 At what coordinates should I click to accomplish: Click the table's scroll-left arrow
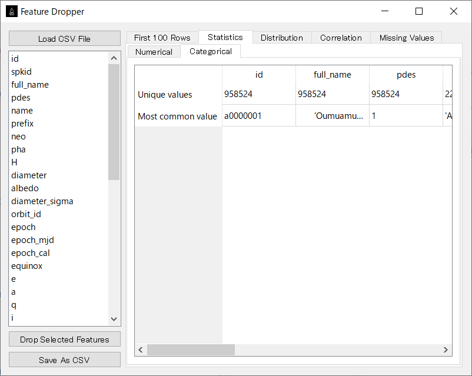click(141, 350)
